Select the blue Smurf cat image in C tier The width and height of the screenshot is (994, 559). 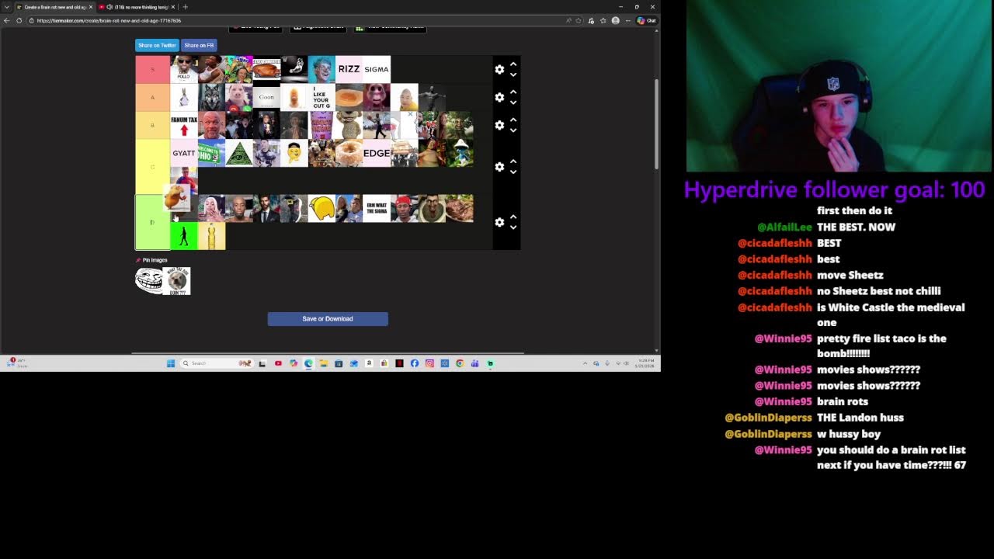pyautogui.click(x=460, y=153)
